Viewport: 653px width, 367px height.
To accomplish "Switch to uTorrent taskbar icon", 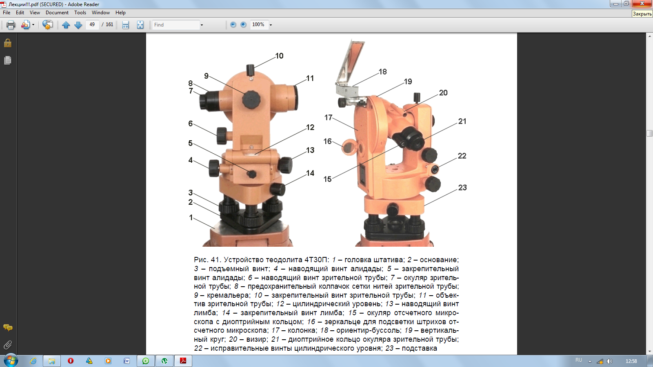I will pos(164,361).
